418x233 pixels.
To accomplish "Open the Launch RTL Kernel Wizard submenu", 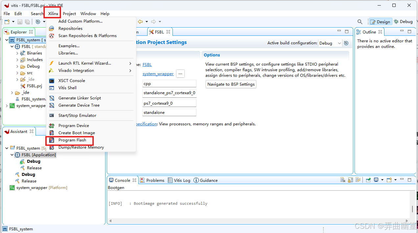I will pos(91,63).
